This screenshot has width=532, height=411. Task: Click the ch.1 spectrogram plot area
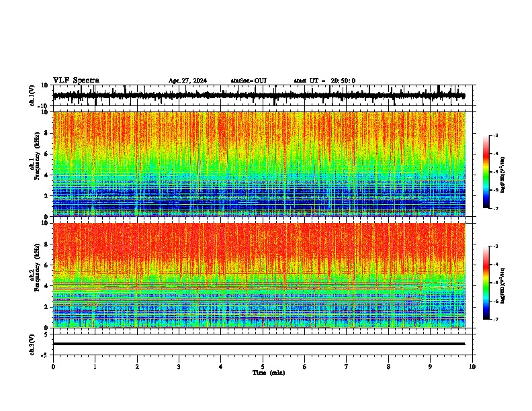(259, 164)
